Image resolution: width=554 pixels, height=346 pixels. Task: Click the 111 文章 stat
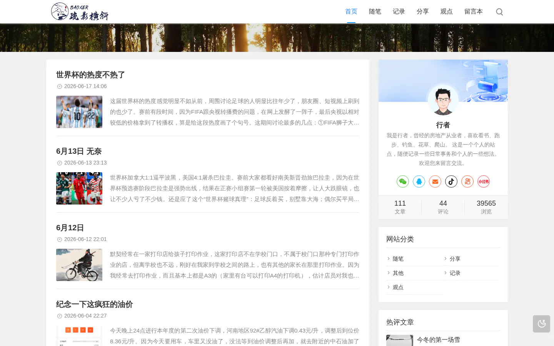click(400, 207)
